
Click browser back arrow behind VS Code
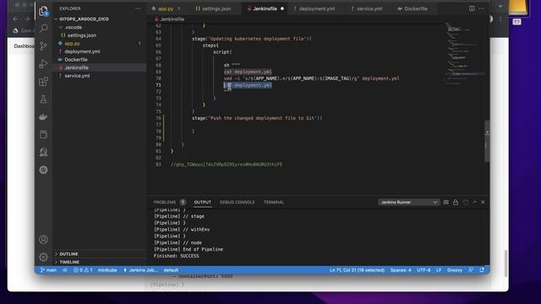tap(16, 19)
